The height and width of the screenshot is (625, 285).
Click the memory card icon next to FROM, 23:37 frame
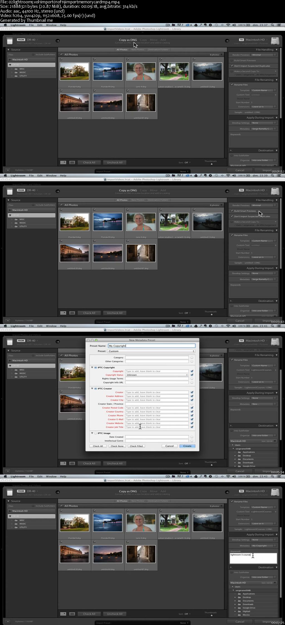10,41
